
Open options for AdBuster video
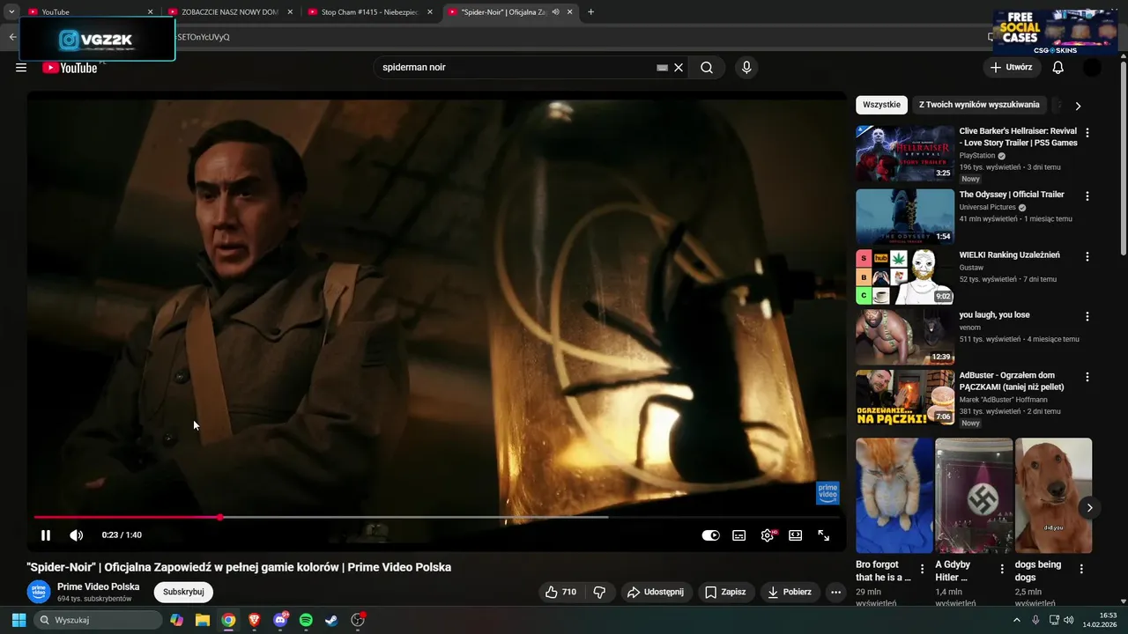click(x=1087, y=377)
